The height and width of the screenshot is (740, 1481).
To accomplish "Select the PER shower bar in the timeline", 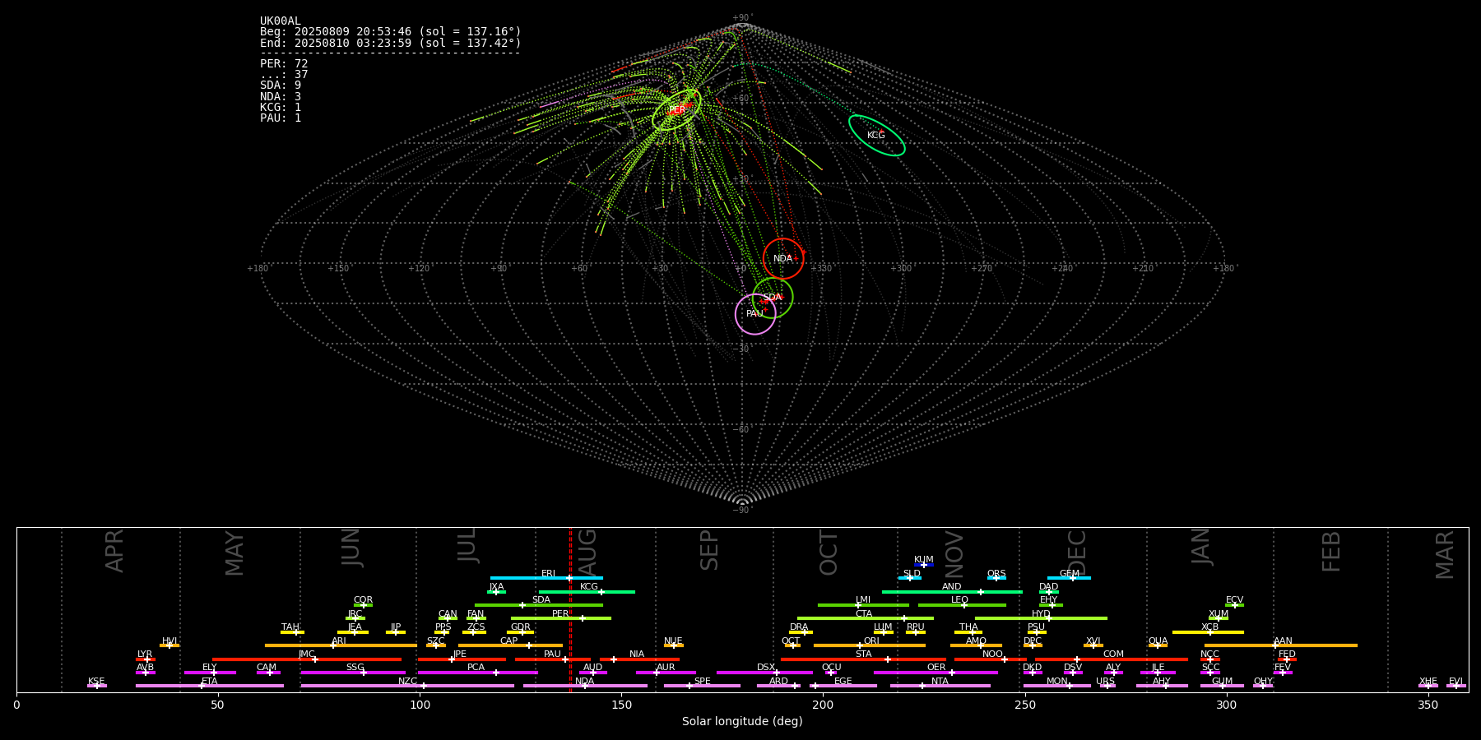I will click(561, 618).
